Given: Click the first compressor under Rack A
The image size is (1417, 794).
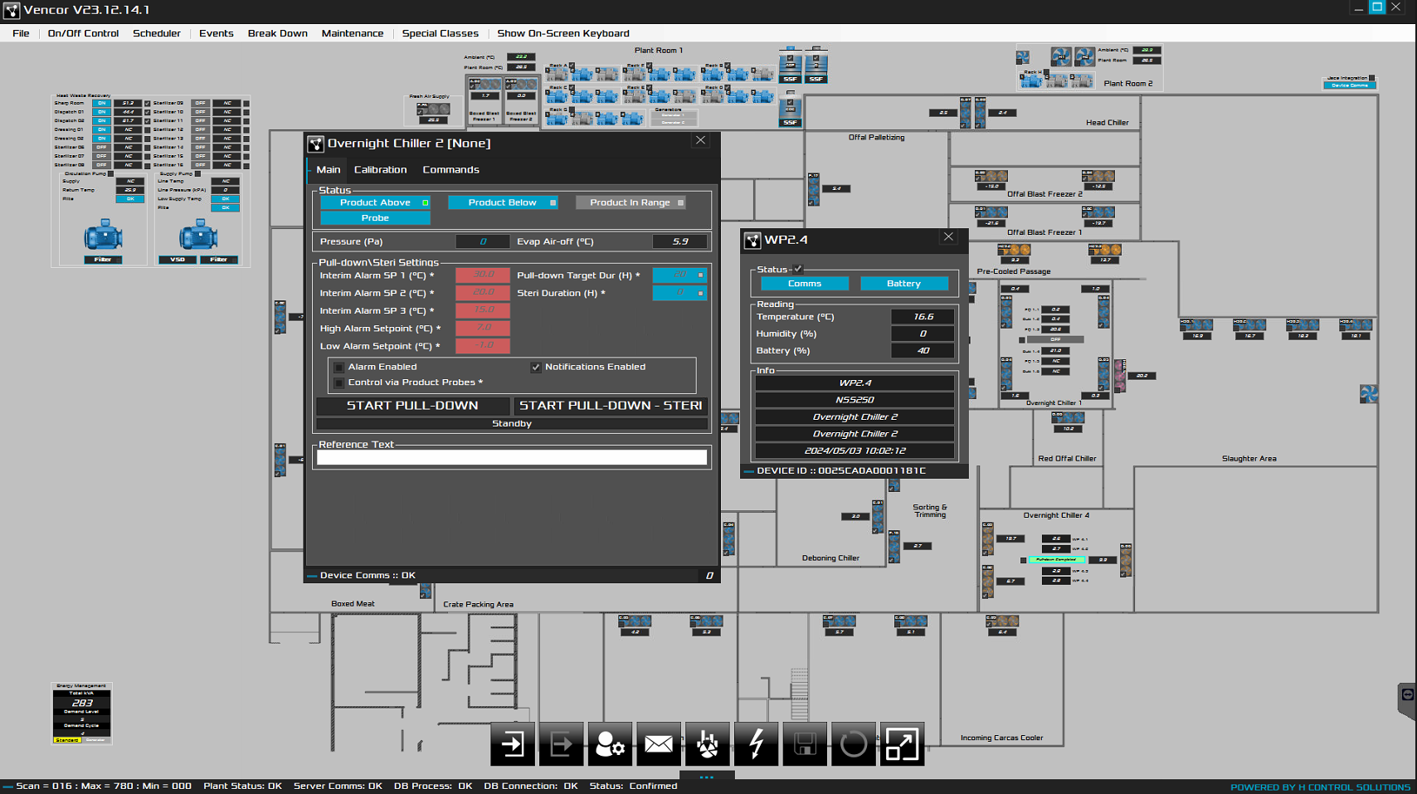Looking at the screenshot, I should coord(557,74).
